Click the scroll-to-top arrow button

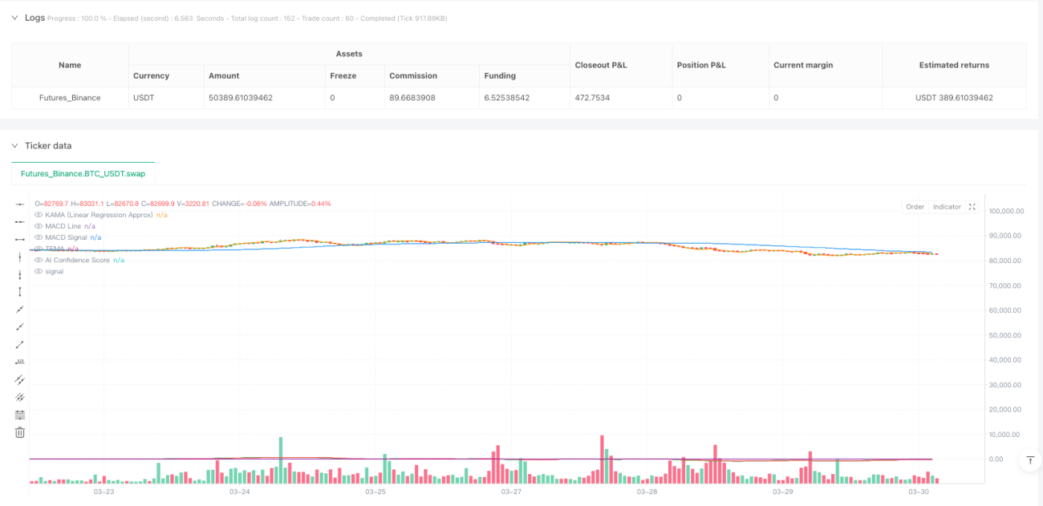tap(1029, 460)
